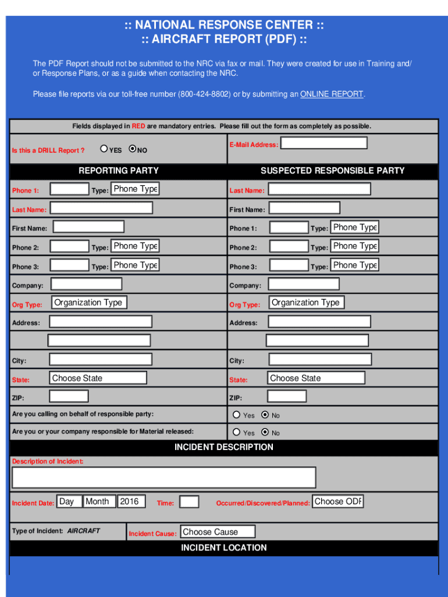This screenshot has width=448, height=597.
Task: Expand Reporting Party Organization Type dropdown
Action: [x=88, y=303]
